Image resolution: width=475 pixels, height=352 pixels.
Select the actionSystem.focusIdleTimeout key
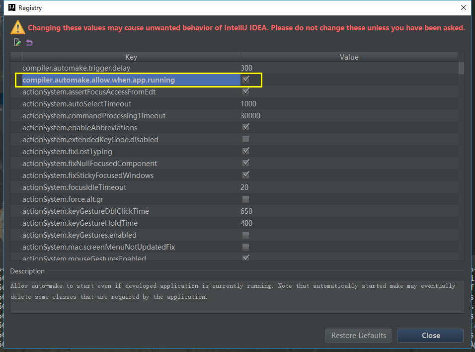click(74, 187)
